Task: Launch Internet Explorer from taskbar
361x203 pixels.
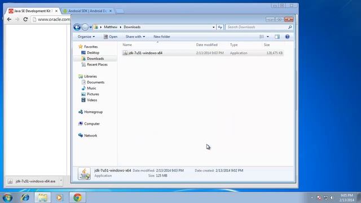Action: coord(25,197)
